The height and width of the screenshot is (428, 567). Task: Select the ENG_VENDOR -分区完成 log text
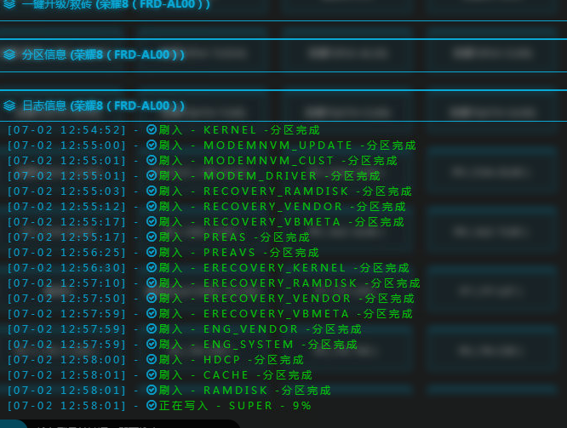pyautogui.click(x=283, y=329)
